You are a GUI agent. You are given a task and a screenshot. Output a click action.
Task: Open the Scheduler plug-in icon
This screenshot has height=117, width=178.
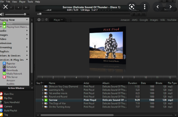pyautogui.click(x=4, y=67)
